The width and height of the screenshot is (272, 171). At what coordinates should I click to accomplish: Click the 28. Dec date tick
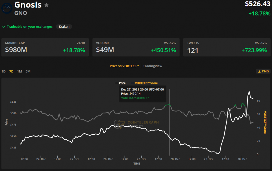click(x=175, y=159)
